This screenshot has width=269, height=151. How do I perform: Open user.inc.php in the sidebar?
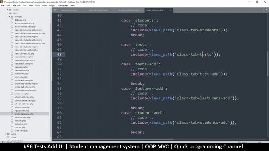click(20, 127)
